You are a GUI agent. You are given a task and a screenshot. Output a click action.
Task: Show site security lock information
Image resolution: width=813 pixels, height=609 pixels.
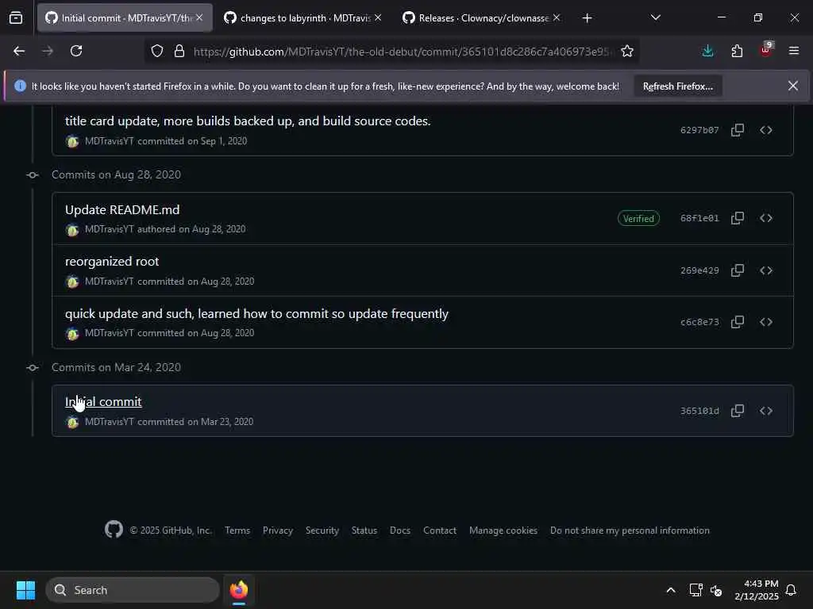pos(179,51)
